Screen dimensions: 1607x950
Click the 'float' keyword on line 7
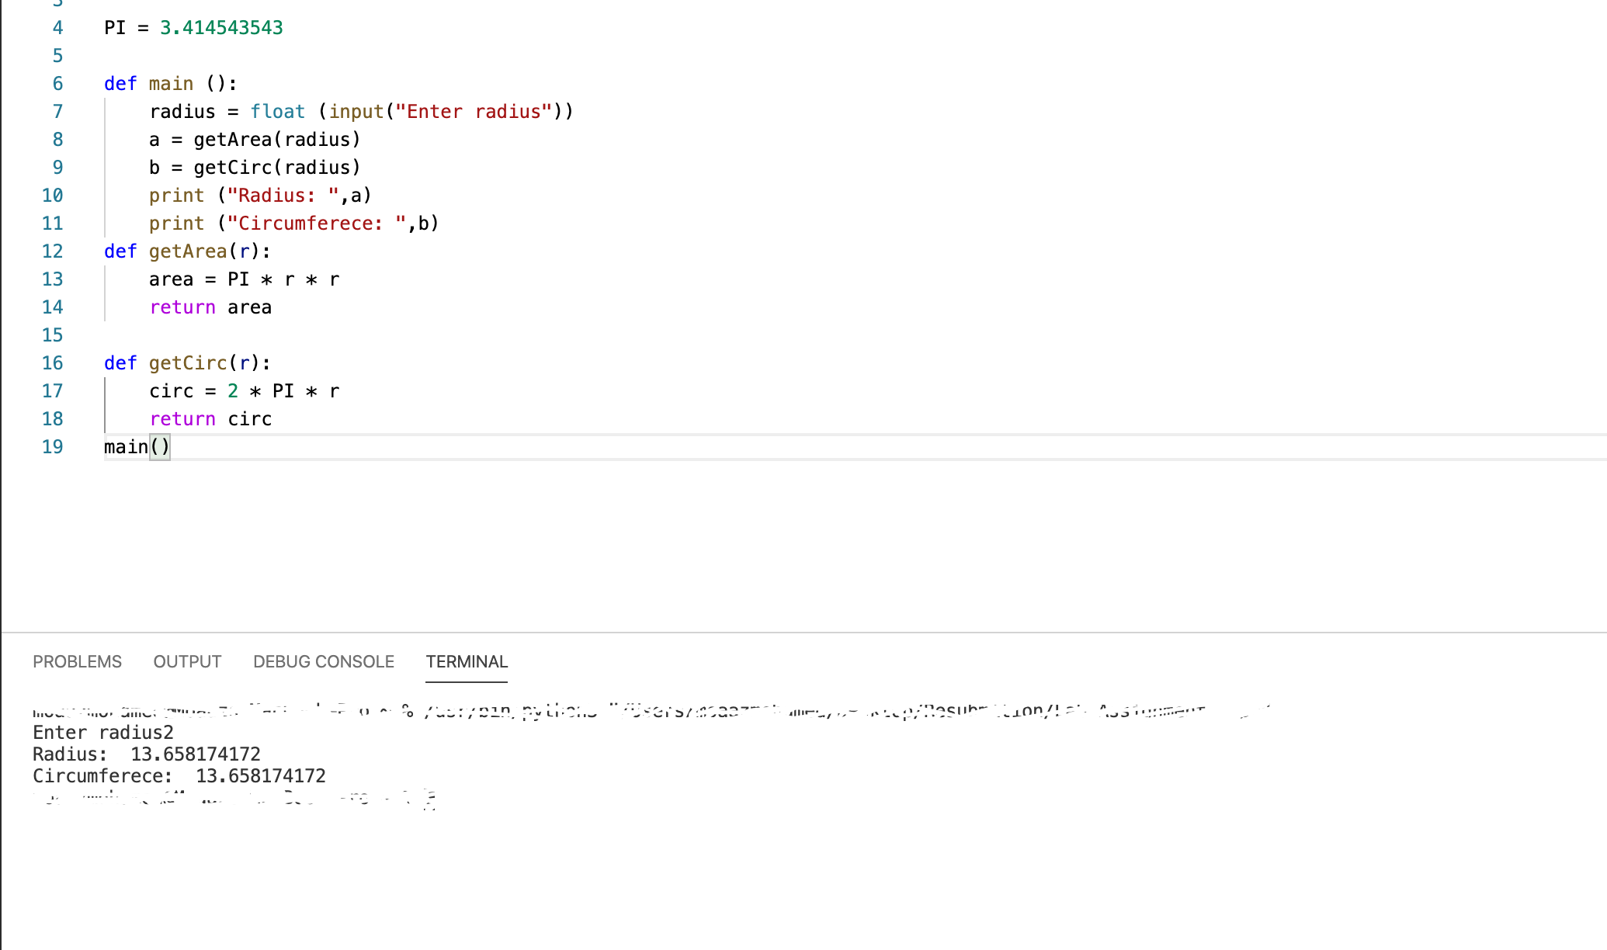[277, 112]
